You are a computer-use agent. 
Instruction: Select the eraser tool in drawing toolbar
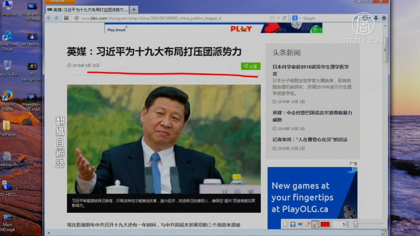coord(307,224)
